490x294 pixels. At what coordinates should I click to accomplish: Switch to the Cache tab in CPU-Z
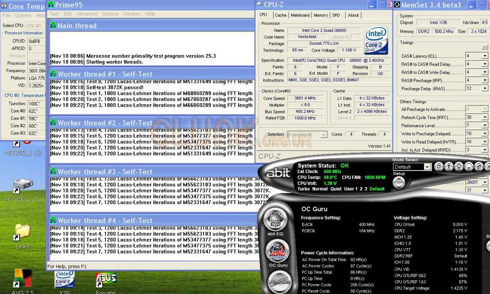tap(280, 15)
